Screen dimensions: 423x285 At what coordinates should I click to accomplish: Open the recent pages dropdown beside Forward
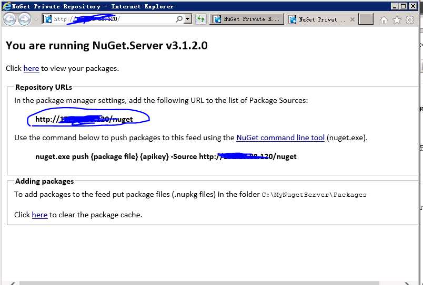(36, 19)
